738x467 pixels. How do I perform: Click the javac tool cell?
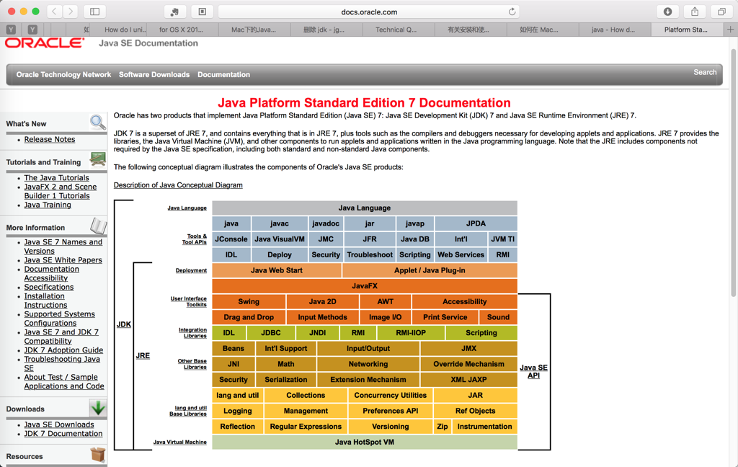(x=280, y=223)
